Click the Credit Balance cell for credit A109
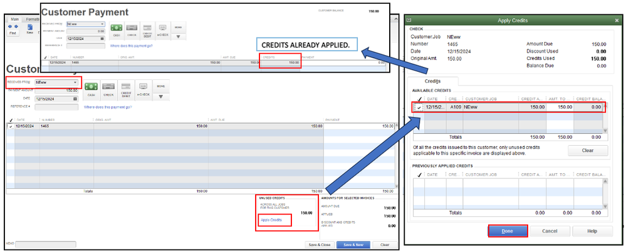626x252 pixels. pyautogui.click(x=588, y=107)
